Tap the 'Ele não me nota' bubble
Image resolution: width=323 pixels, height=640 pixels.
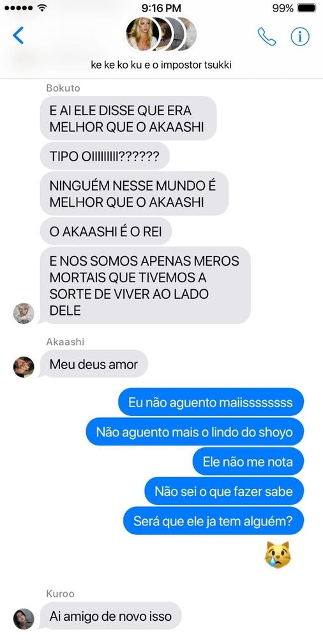click(x=248, y=461)
